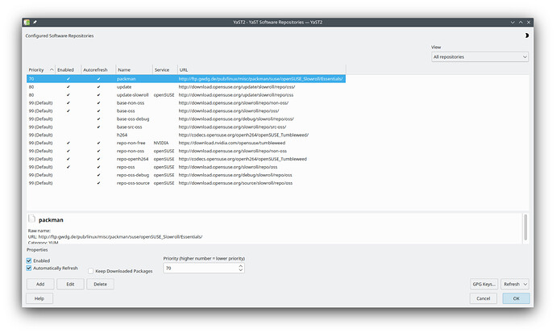Toggle the dark mode moon icon
Screen dimensions: 556x333
(526, 35)
